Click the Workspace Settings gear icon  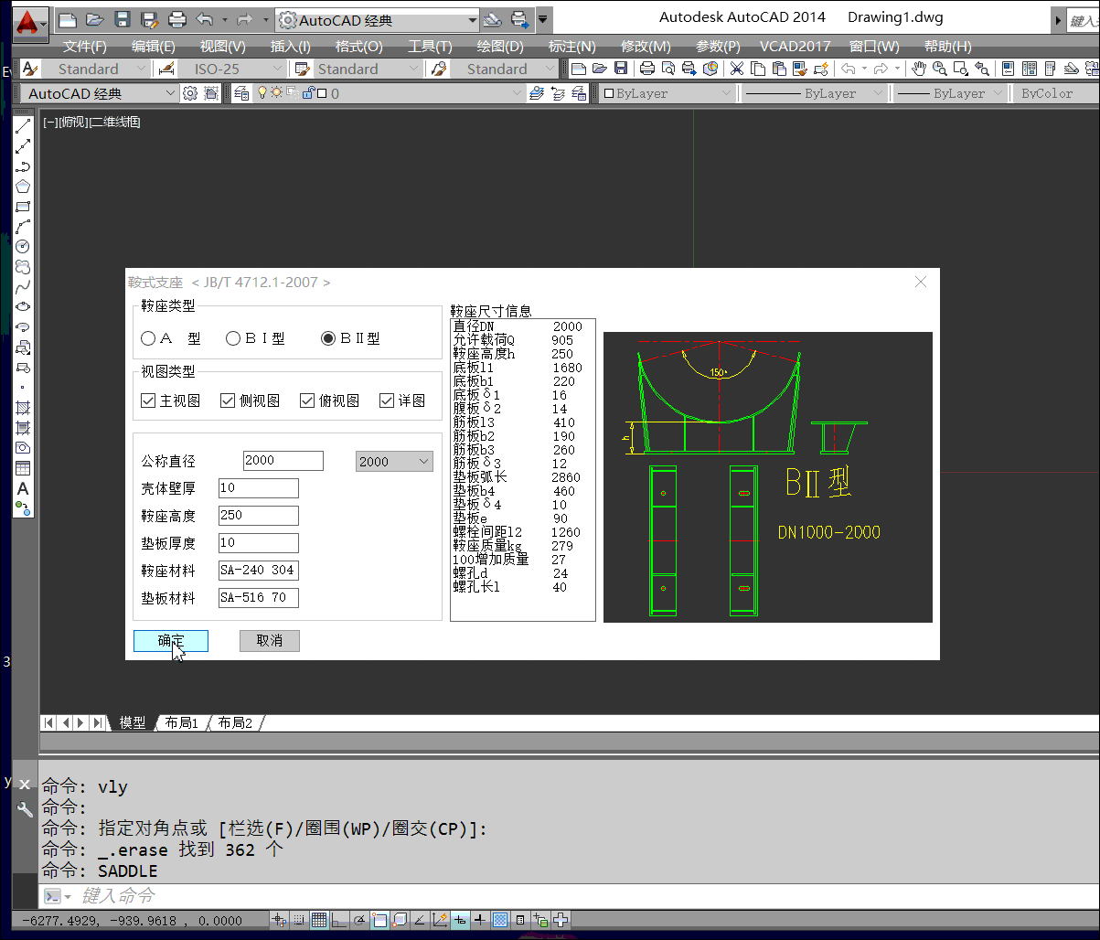point(190,93)
